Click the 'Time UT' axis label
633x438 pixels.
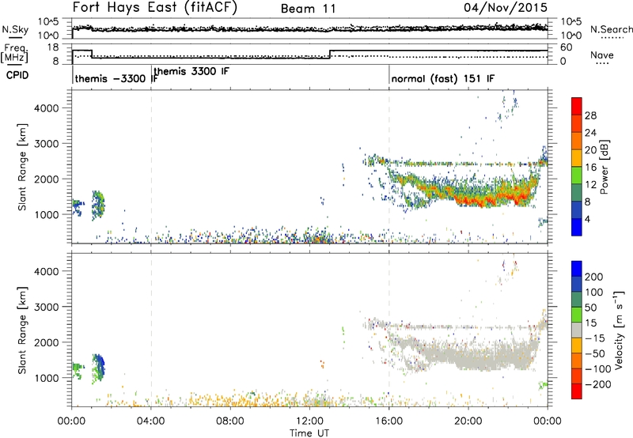[309, 432]
